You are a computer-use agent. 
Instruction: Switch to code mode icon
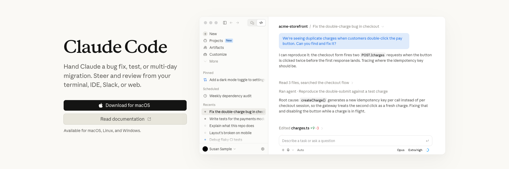coord(261,23)
